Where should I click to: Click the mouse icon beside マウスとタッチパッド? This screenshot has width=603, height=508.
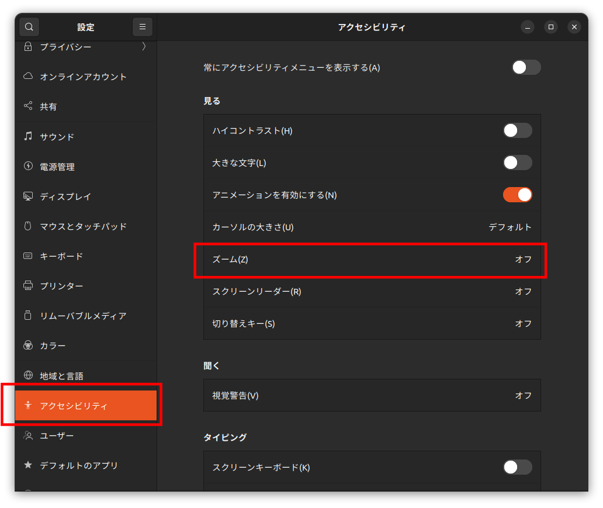point(28,226)
